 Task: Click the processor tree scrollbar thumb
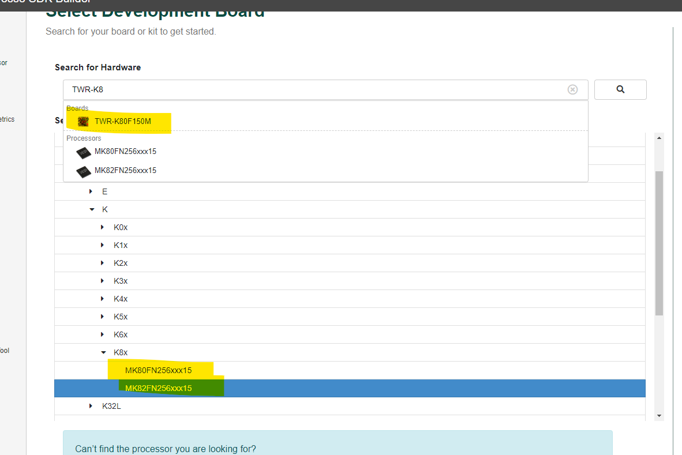tap(659, 243)
